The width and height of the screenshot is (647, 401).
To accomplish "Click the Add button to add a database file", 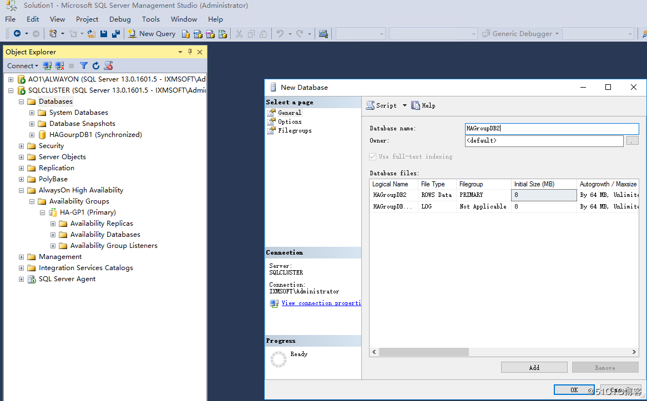I will tap(533, 367).
